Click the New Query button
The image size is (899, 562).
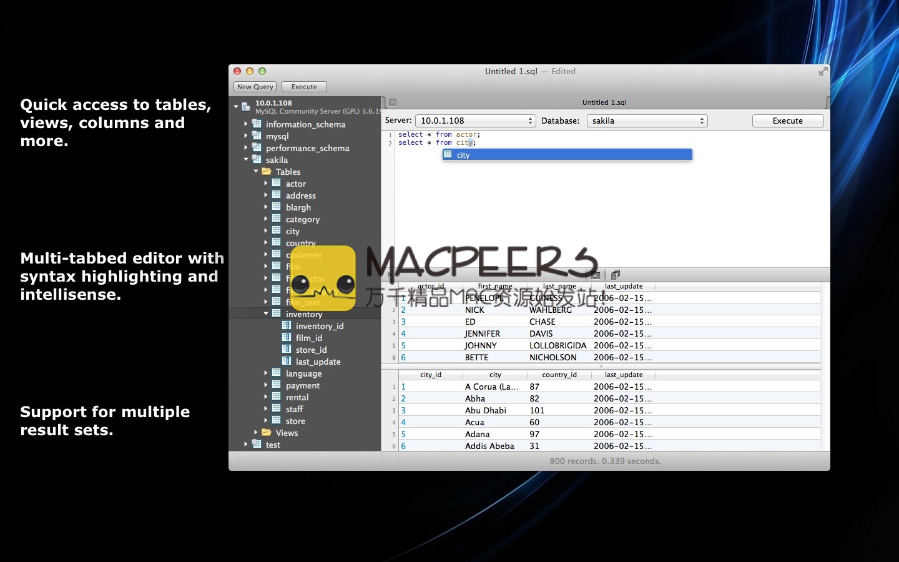pos(255,87)
